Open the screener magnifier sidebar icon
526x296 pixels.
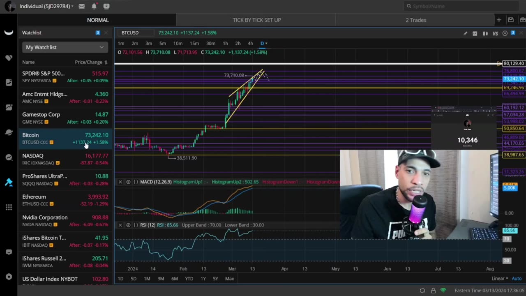tap(9, 157)
